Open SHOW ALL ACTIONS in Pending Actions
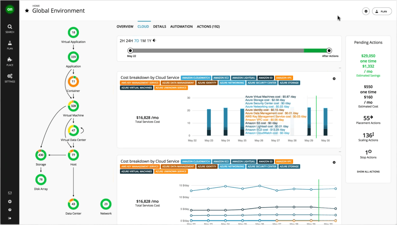Image resolution: width=397 pixels, height=225 pixels. pos(368,171)
